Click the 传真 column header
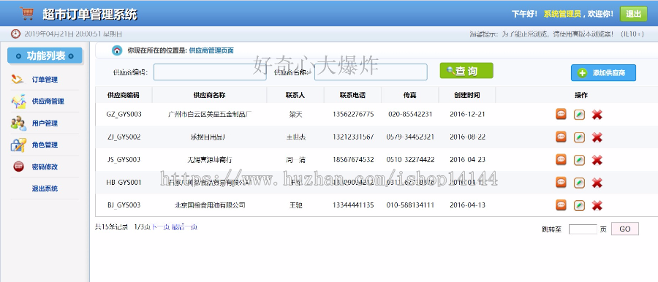The width and height of the screenshot is (658, 282). 409,95
